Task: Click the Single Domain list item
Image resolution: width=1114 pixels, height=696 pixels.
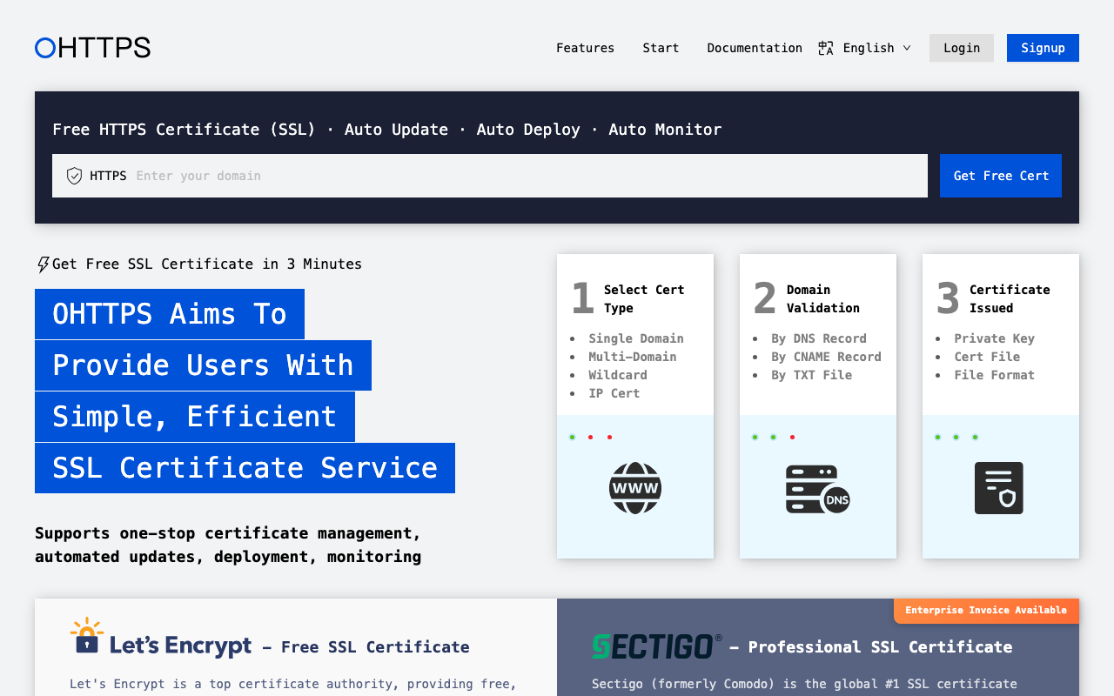Action: tap(636, 338)
